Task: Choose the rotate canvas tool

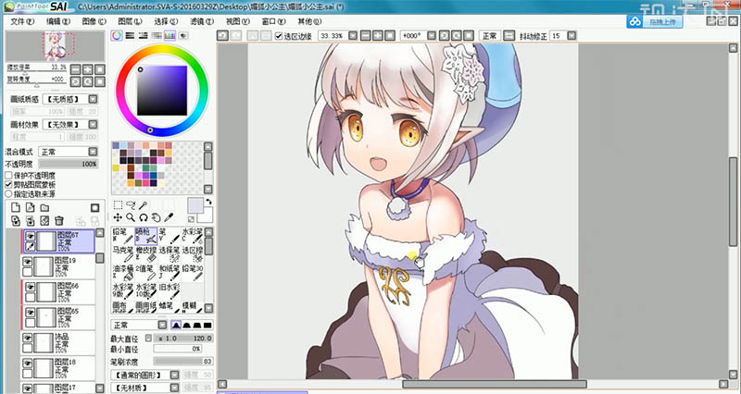Action: 144,217
